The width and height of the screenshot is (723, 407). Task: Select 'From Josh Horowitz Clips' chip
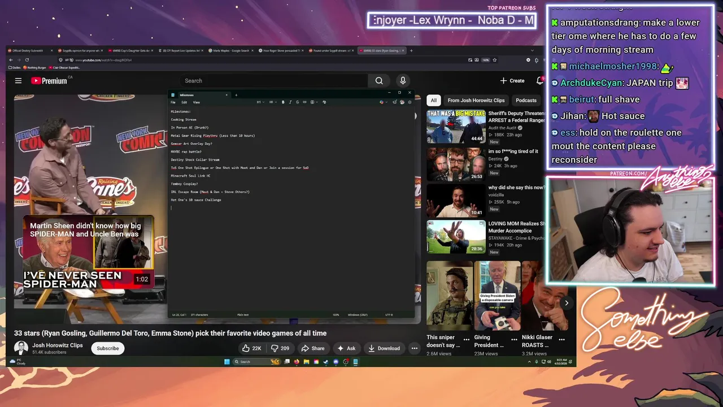click(x=476, y=101)
